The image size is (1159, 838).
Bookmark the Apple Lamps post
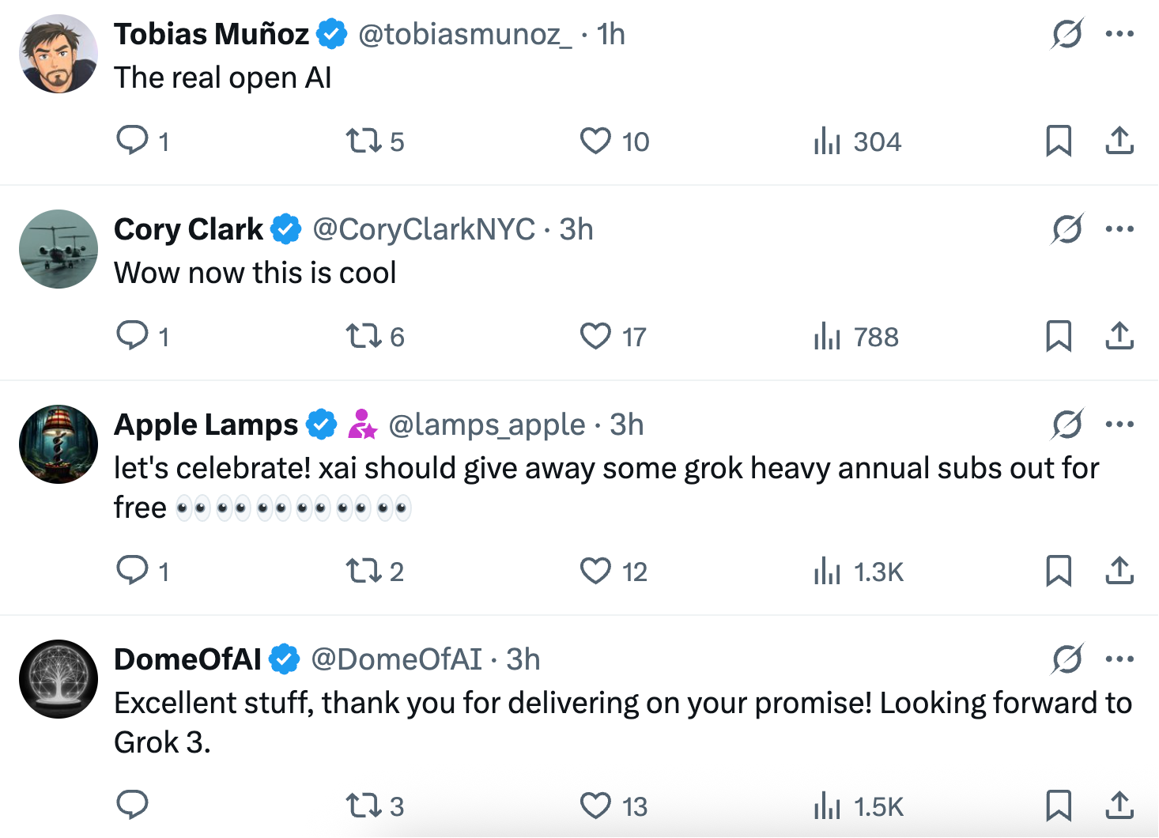tap(1059, 571)
